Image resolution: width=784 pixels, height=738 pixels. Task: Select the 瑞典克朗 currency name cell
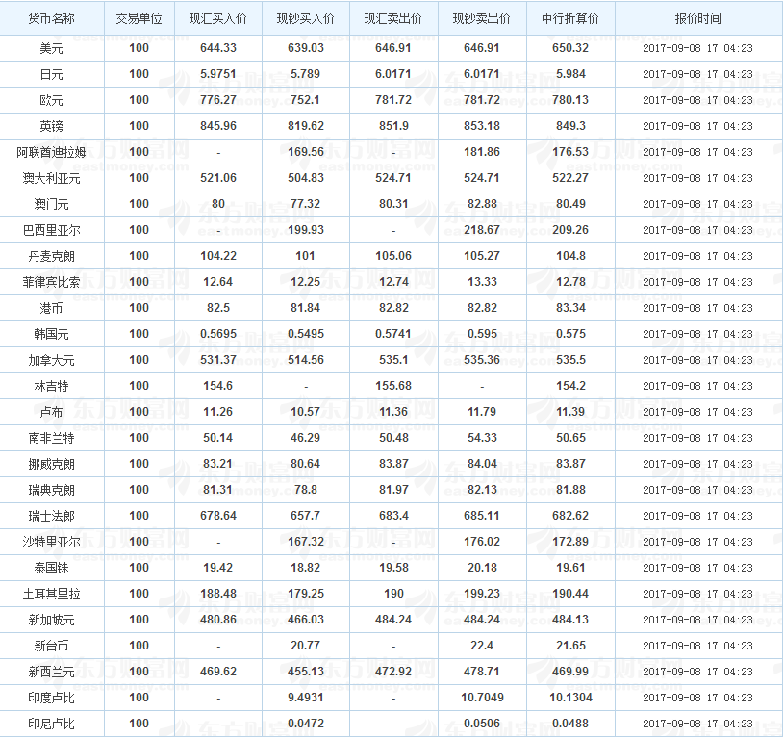52,491
